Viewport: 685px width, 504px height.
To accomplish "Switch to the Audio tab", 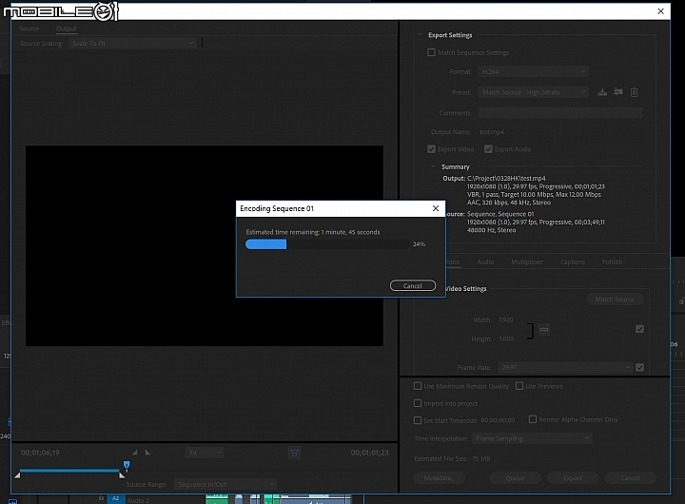I will (485, 262).
